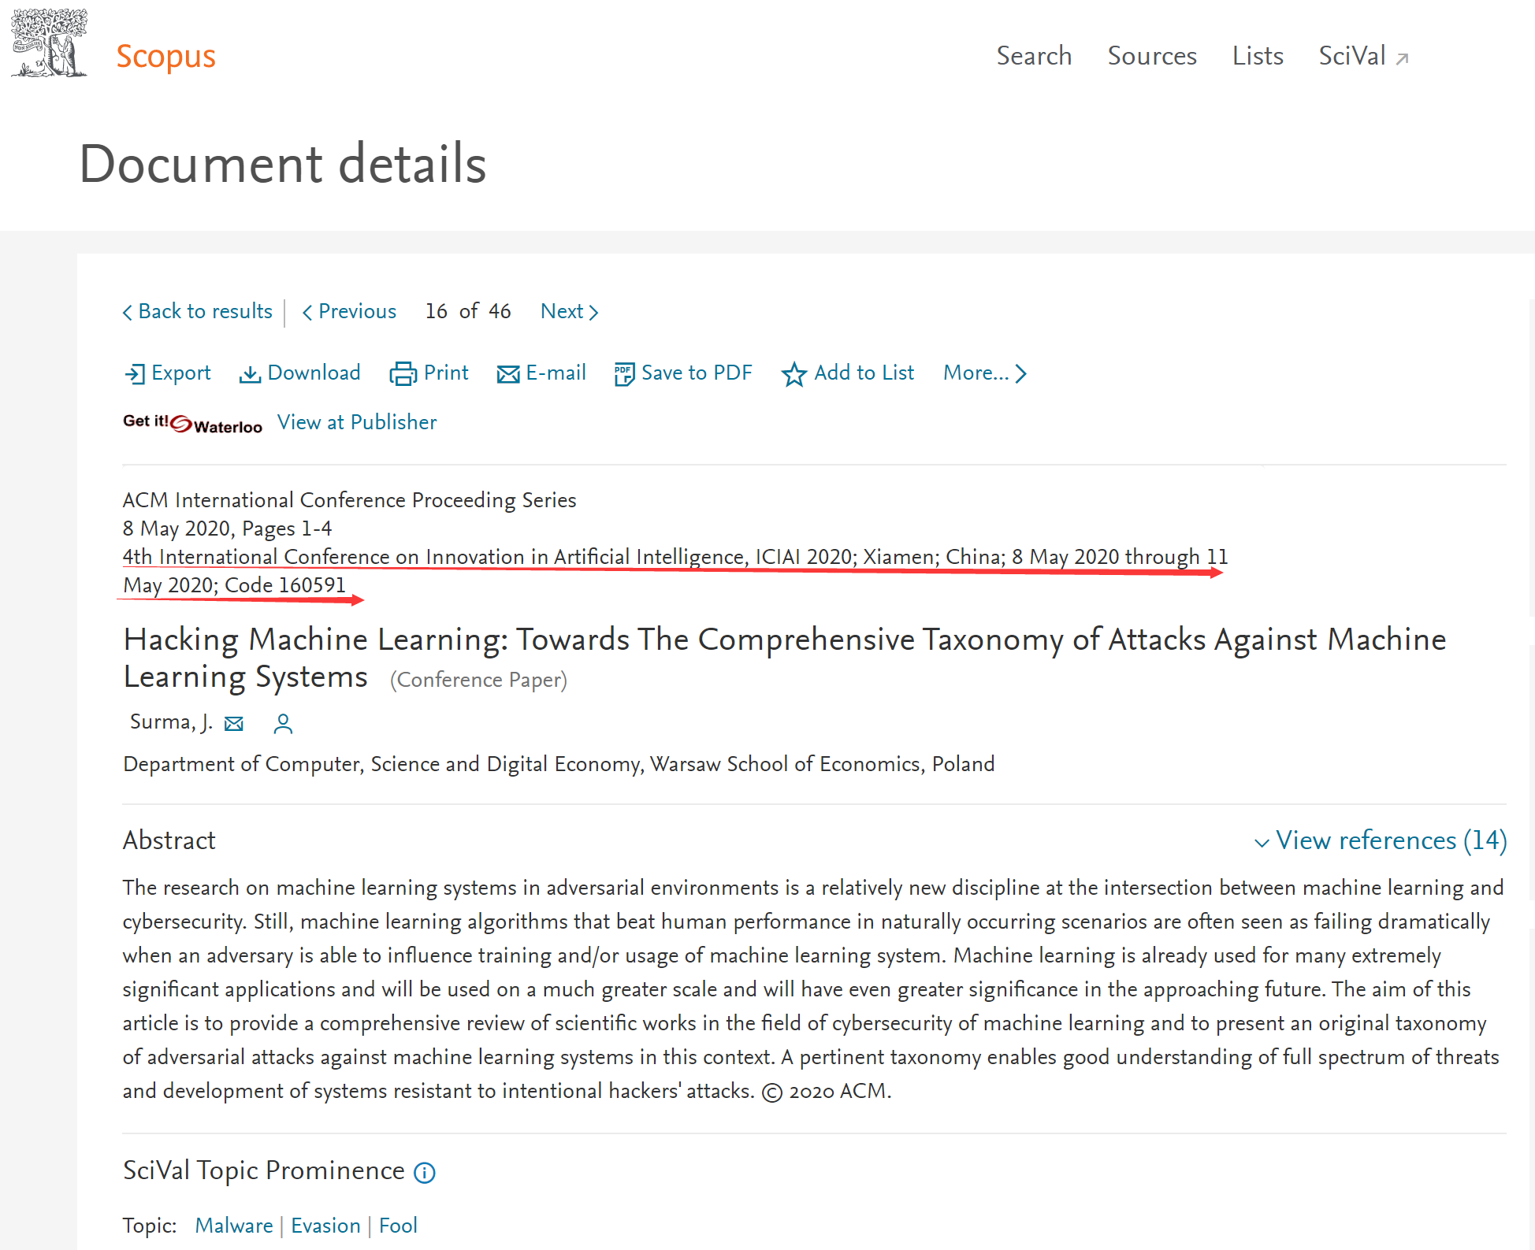Click the Download link text
Viewport: 1535px width, 1250px height.
point(314,373)
